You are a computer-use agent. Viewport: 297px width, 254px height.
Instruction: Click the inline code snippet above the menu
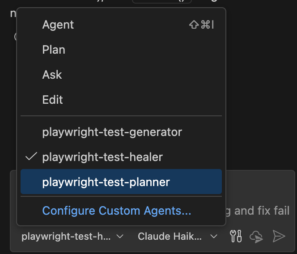pos(161,1)
